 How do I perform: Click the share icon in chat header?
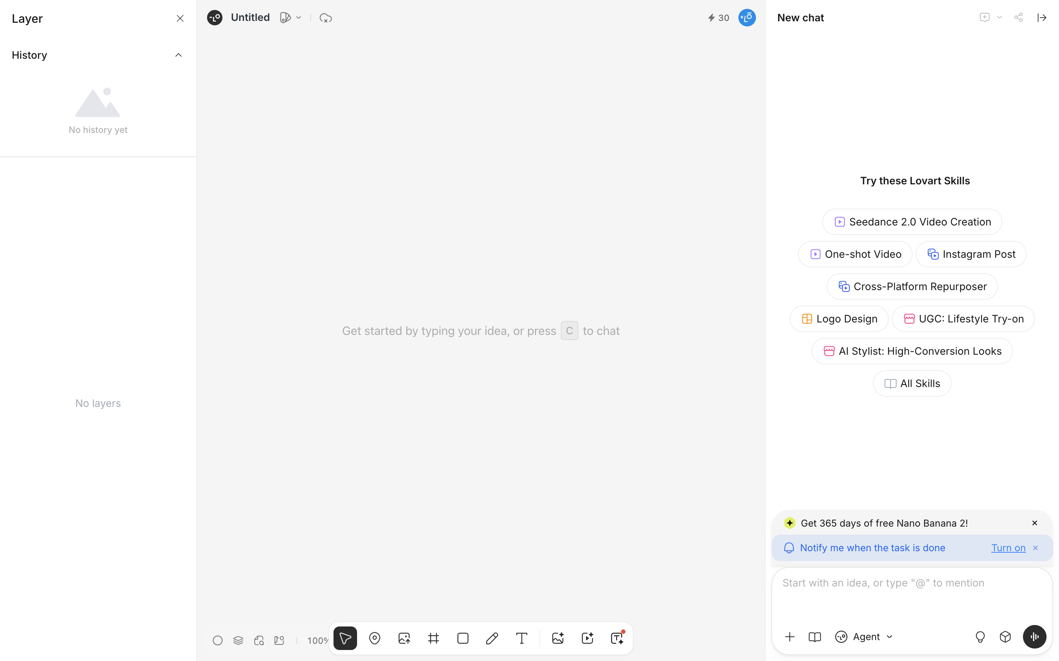click(1018, 18)
